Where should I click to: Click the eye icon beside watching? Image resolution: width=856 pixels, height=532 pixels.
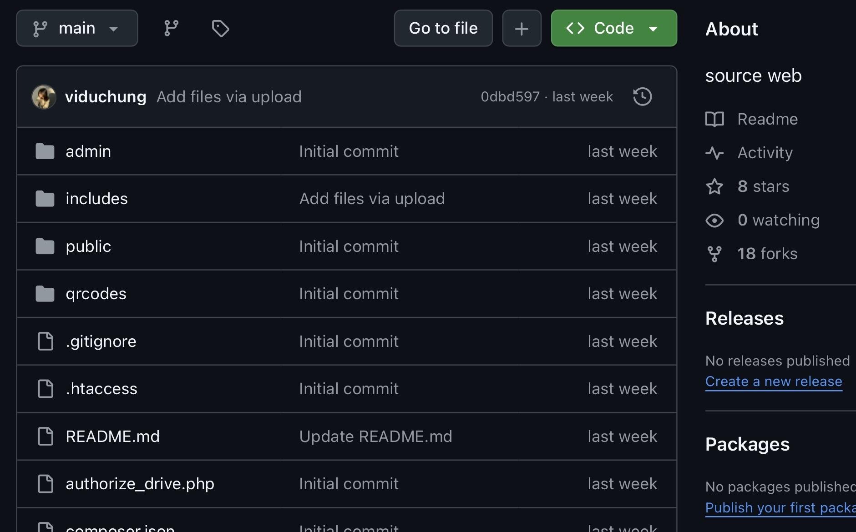[714, 220]
